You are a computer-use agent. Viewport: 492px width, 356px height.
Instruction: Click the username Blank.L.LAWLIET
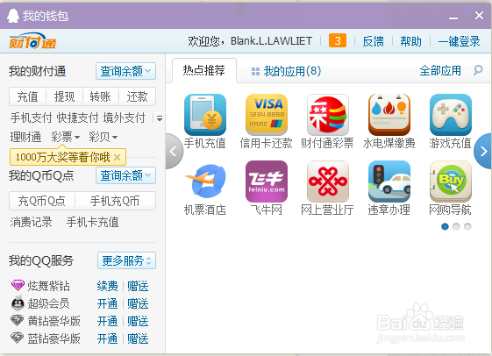point(271,41)
